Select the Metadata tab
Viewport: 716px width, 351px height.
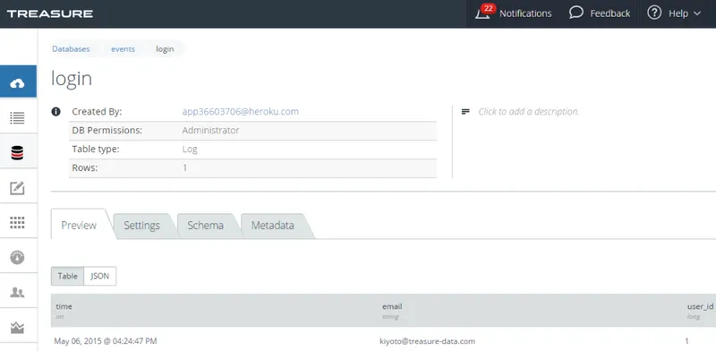[273, 226]
